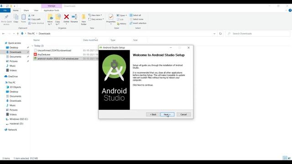Image resolution: width=292 pixels, height=164 pixels.
Task: Click Downloads in the address bar
Action: [x=45, y=34]
